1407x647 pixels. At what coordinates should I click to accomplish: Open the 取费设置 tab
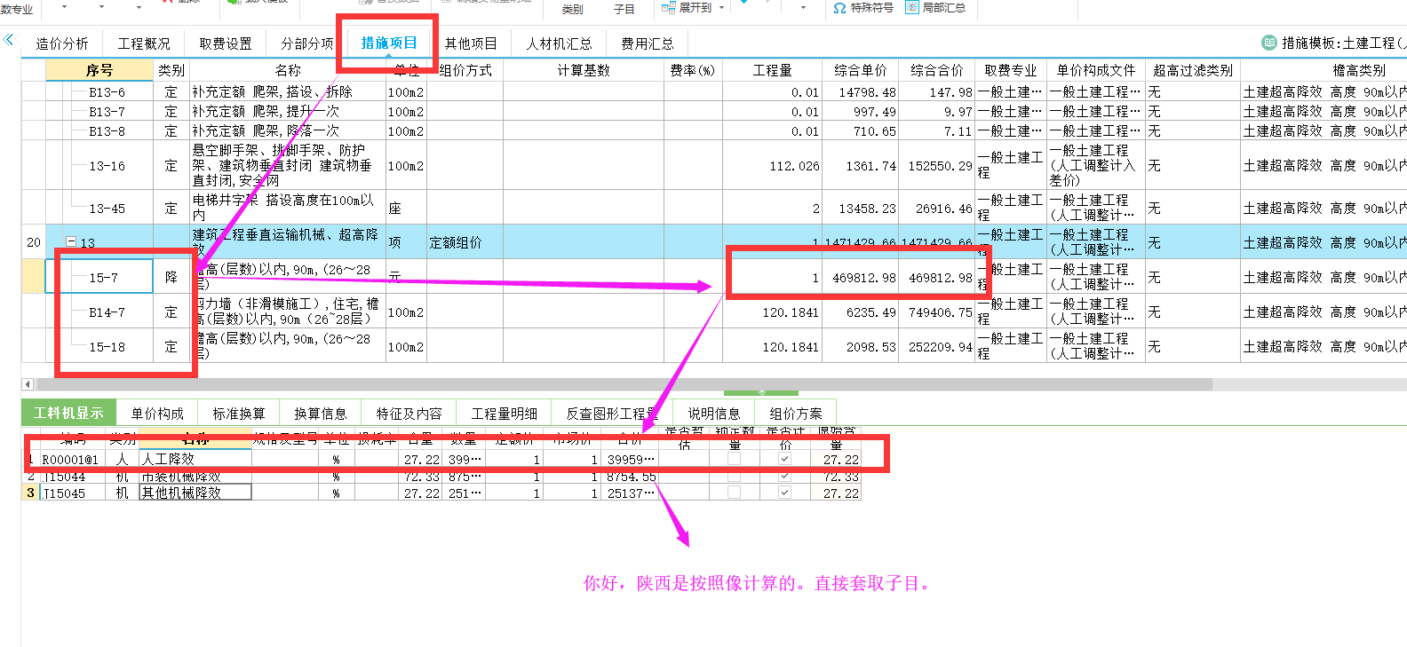[226, 43]
